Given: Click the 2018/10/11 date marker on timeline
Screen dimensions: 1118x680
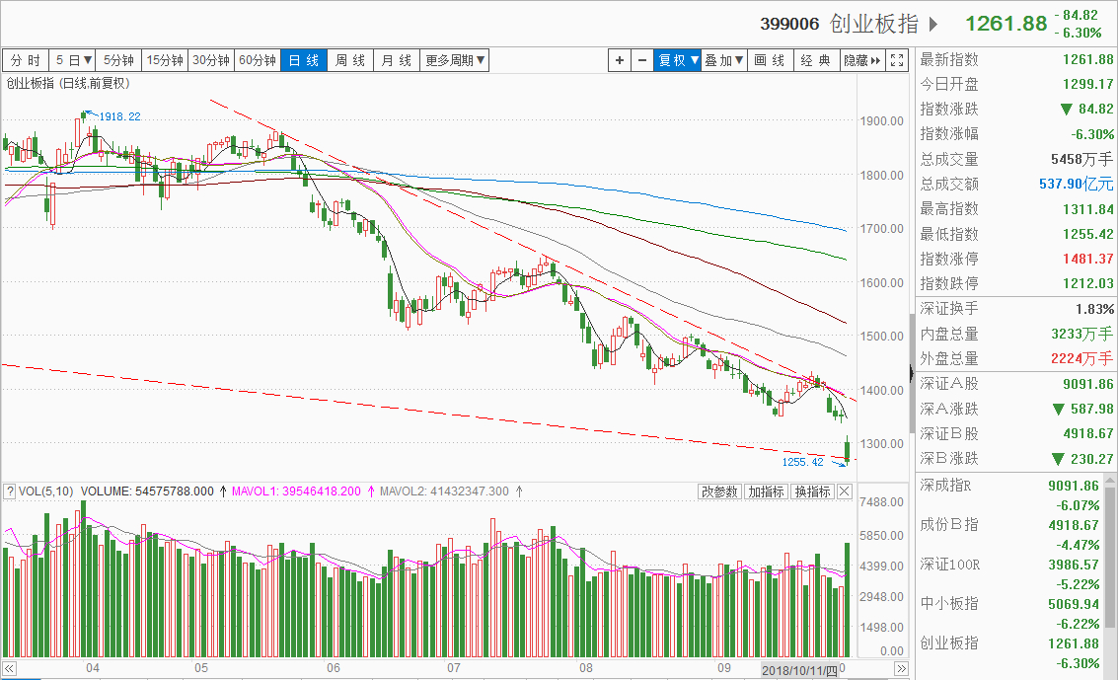Looking at the screenshot, I should (800, 669).
